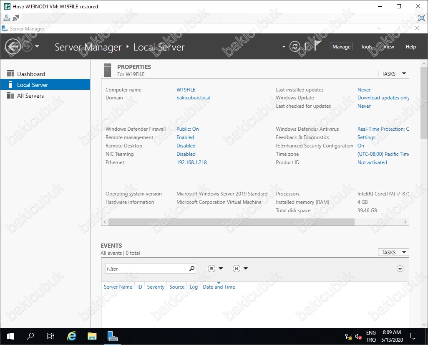This screenshot has height=345, width=428.
Task: Sort events by Log column
Action: point(194,287)
